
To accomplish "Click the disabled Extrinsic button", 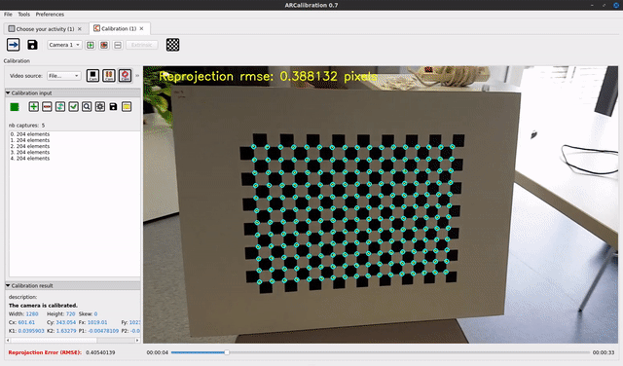I will click(142, 45).
